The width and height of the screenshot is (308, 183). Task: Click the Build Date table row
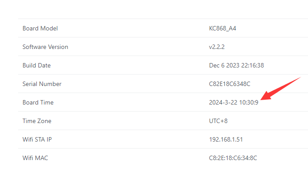[x=133, y=65]
